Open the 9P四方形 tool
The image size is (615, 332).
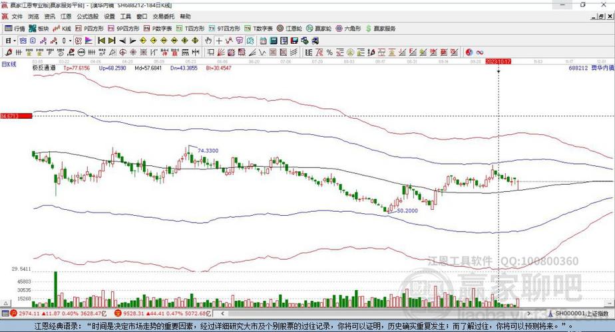click(x=124, y=29)
